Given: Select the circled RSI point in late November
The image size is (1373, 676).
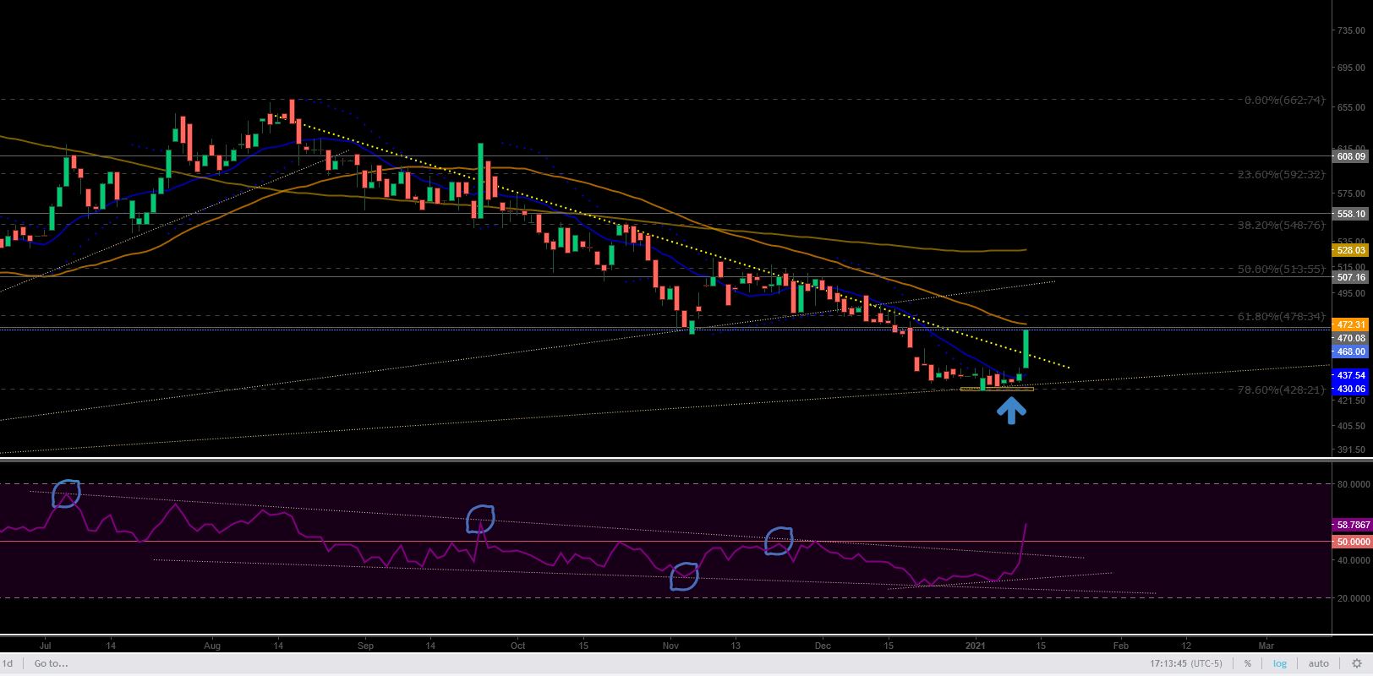Looking at the screenshot, I should tap(779, 542).
